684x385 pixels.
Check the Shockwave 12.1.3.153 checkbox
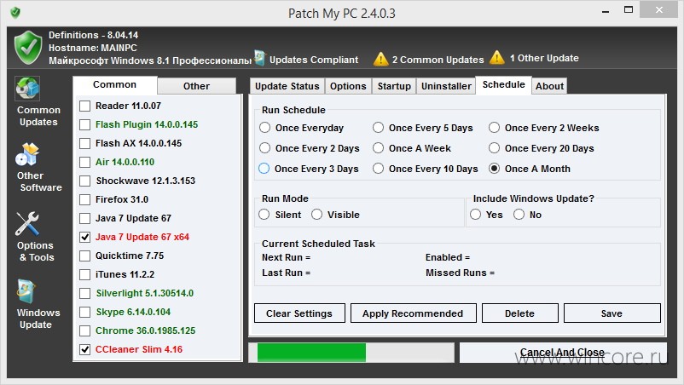(x=85, y=181)
